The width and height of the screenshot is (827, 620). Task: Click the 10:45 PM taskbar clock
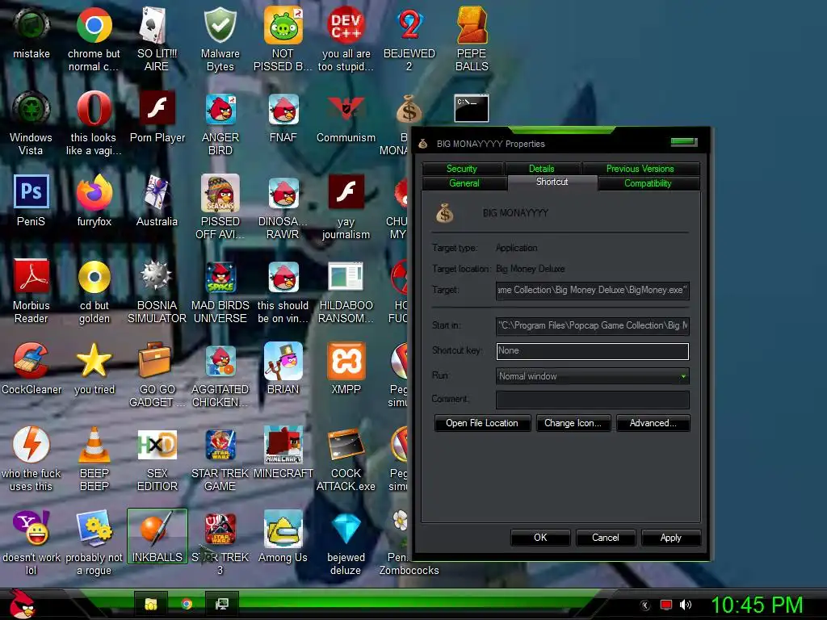(x=757, y=605)
